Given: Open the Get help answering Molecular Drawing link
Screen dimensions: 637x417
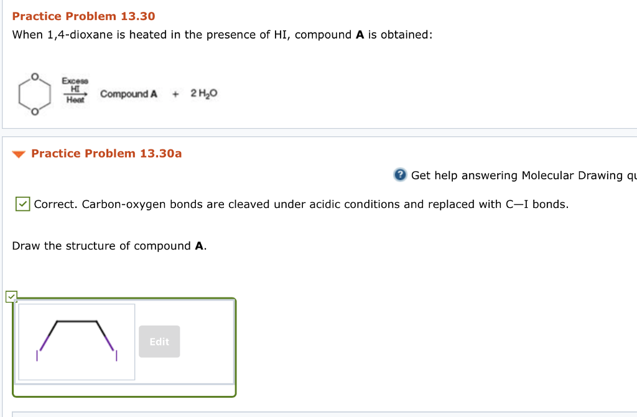Looking at the screenshot, I should tap(523, 176).
